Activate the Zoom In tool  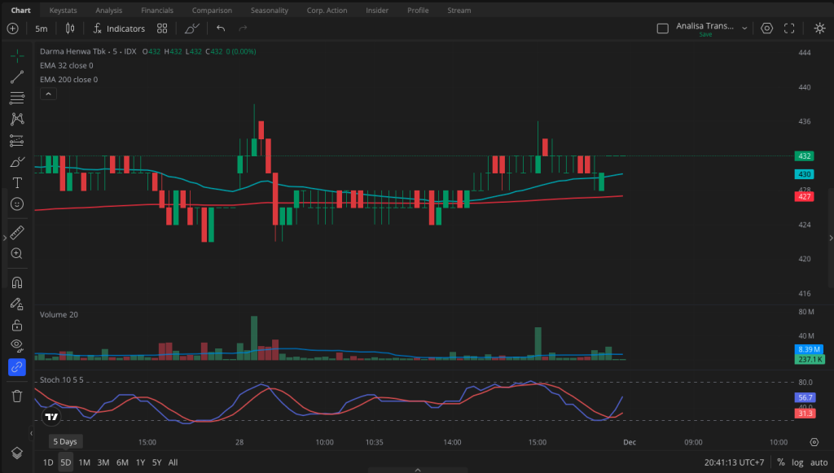click(x=17, y=253)
